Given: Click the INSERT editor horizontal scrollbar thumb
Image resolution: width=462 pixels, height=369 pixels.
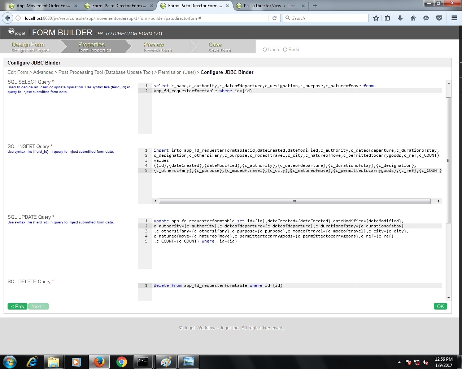Looking at the screenshot, I should click(x=295, y=201).
